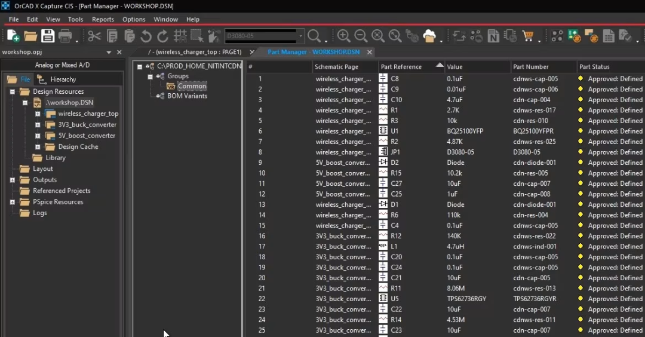Select the BOM Variants tree item

coord(187,96)
